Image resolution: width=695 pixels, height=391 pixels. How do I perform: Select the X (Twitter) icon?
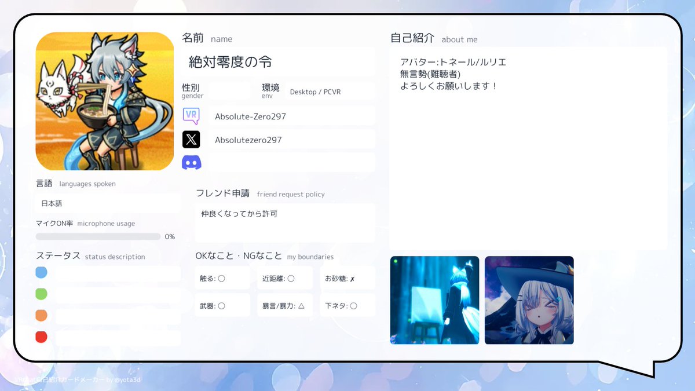[192, 139]
